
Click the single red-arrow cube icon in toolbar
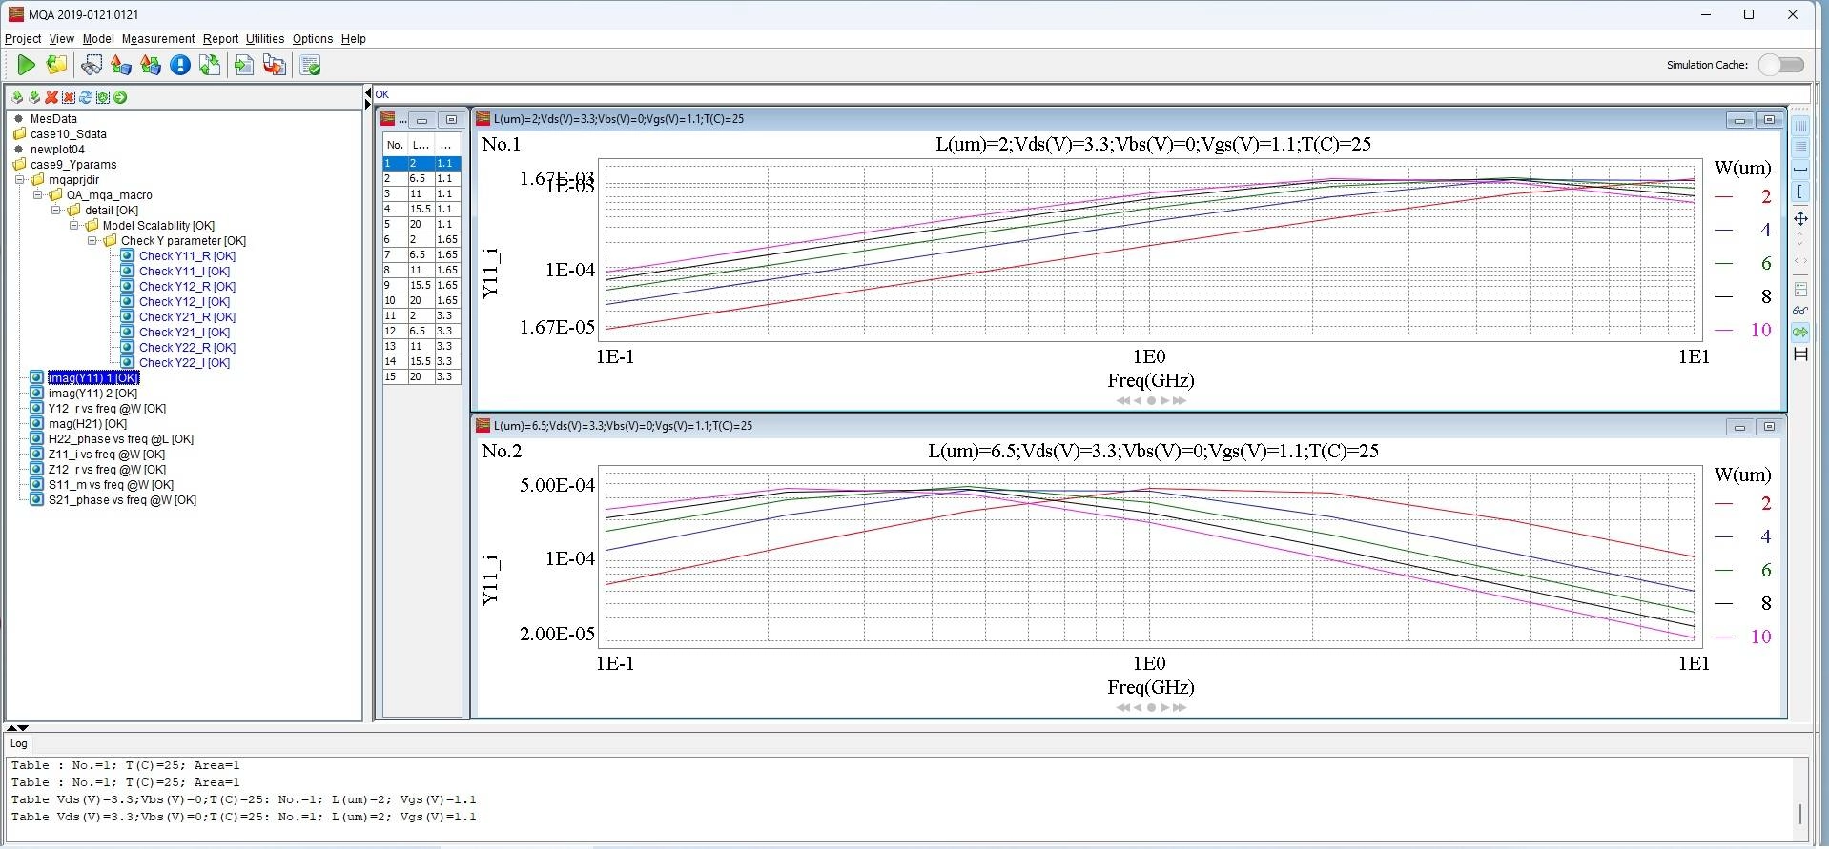[120, 65]
